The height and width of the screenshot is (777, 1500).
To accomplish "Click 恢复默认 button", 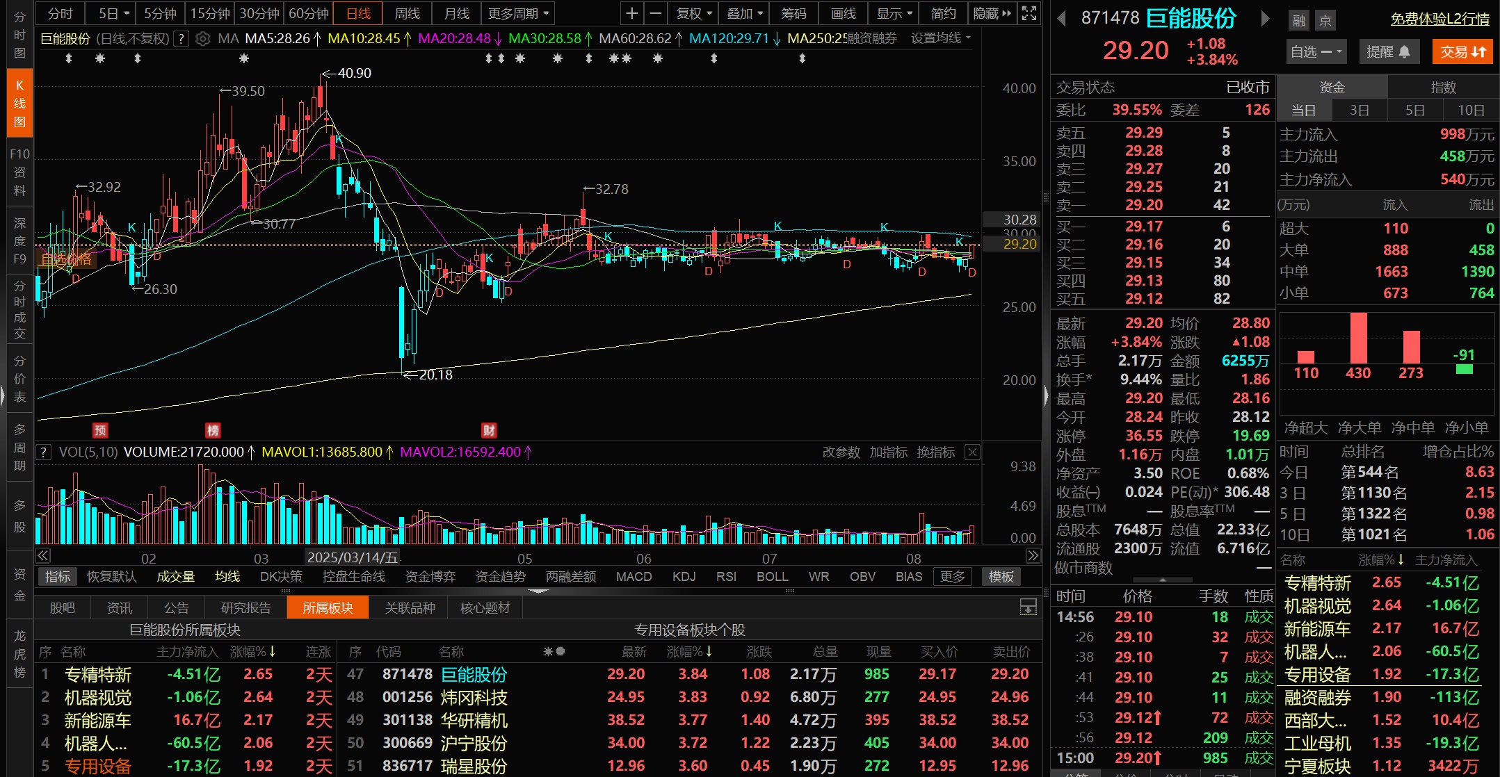I will [x=111, y=577].
